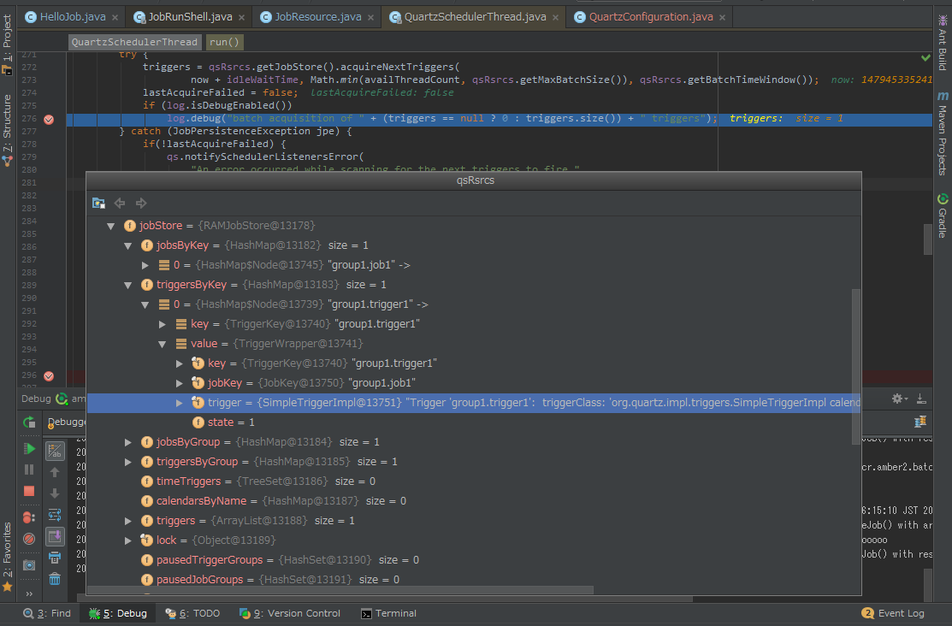952x626 pixels.
Task: Expand the jobsByGroup node
Action: (127, 442)
